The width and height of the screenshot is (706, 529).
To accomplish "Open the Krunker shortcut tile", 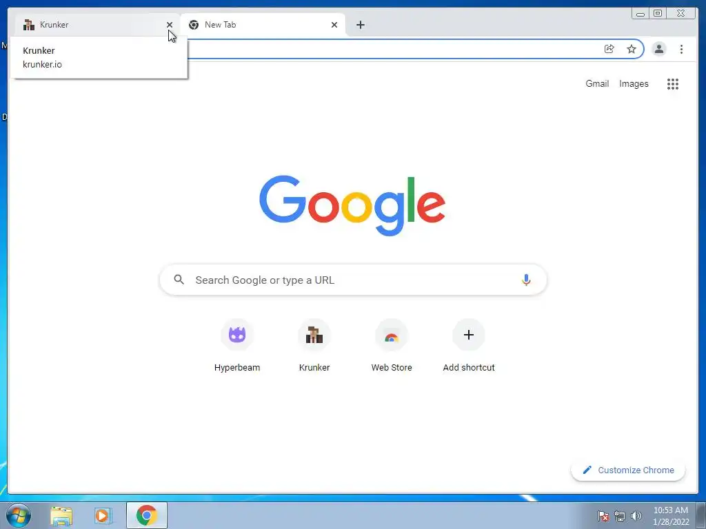I will pos(314,346).
